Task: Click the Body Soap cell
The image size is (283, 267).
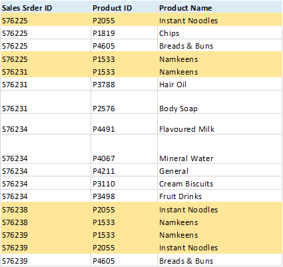Action: (x=220, y=102)
